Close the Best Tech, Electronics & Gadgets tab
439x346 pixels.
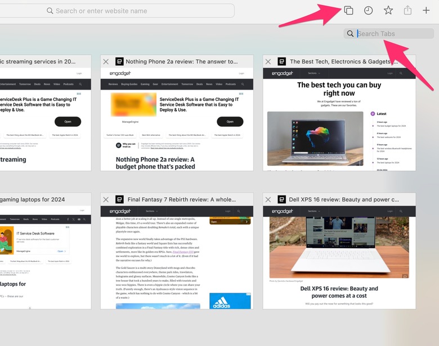[x=268, y=61]
